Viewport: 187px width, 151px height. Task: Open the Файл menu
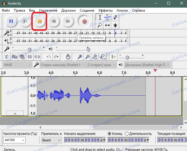click(6, 10)
